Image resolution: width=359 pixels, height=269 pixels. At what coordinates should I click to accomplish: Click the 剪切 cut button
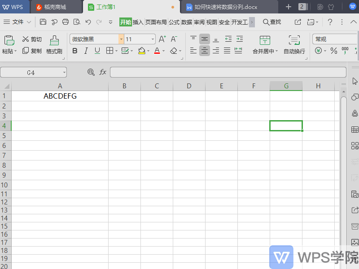(x=31, y=39)
